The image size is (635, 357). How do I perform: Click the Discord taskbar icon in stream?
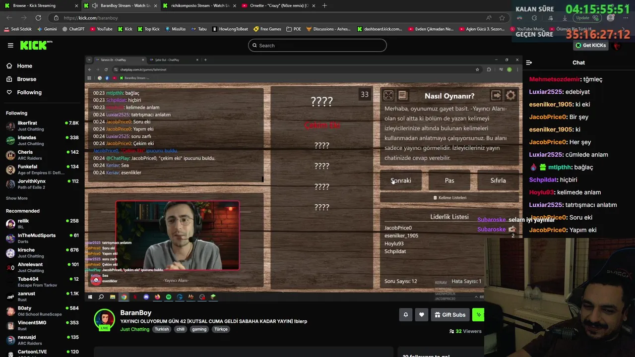coord(146,297)
